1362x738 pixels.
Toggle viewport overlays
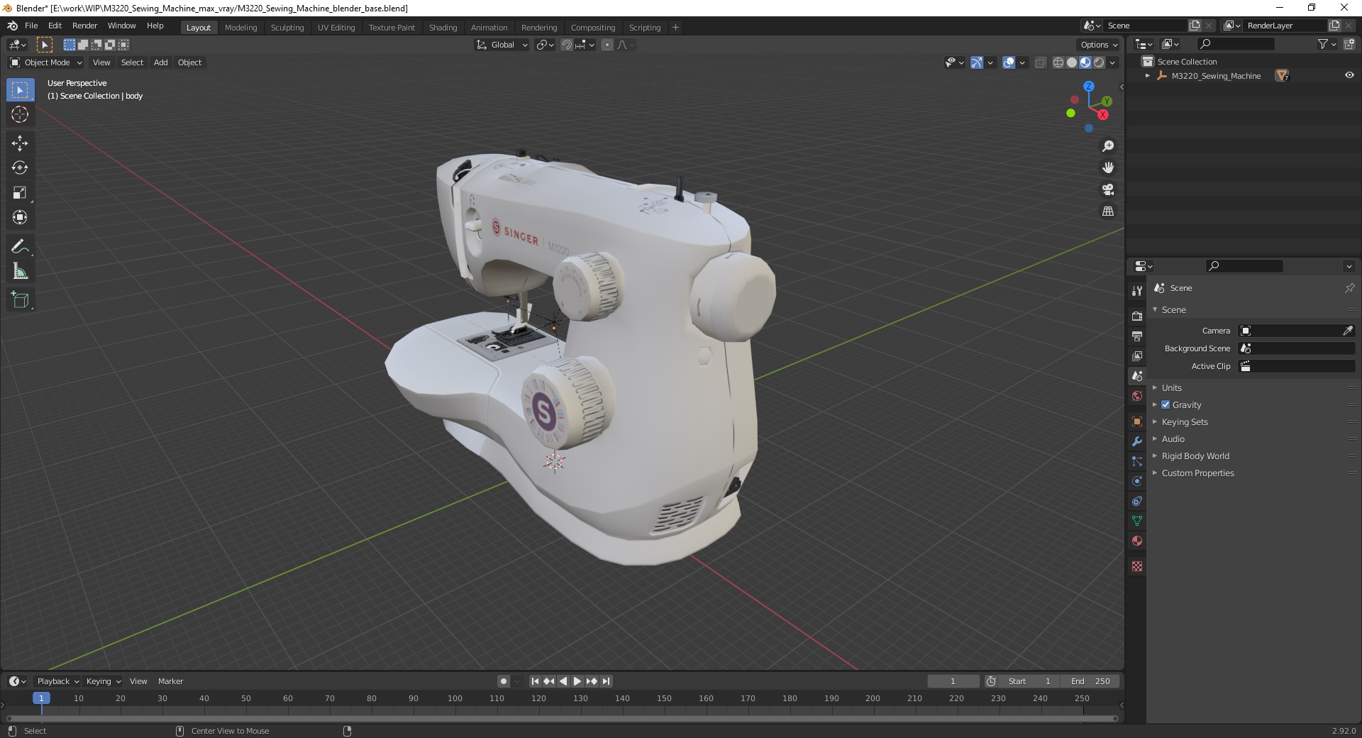(1009, 62)
